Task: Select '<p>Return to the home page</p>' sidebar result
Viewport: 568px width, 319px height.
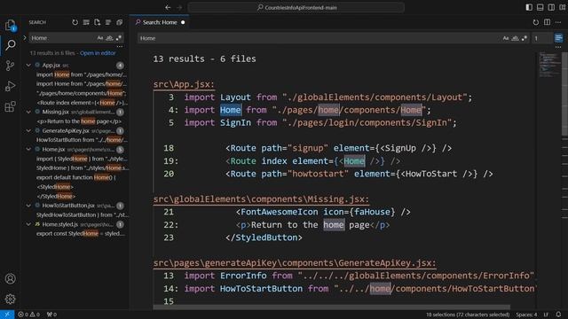Action: pos(79,121)
